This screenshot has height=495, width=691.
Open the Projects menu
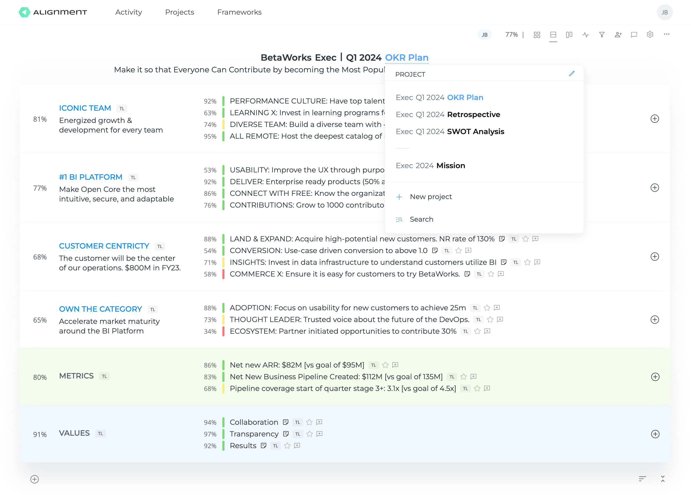click(179, 12)
